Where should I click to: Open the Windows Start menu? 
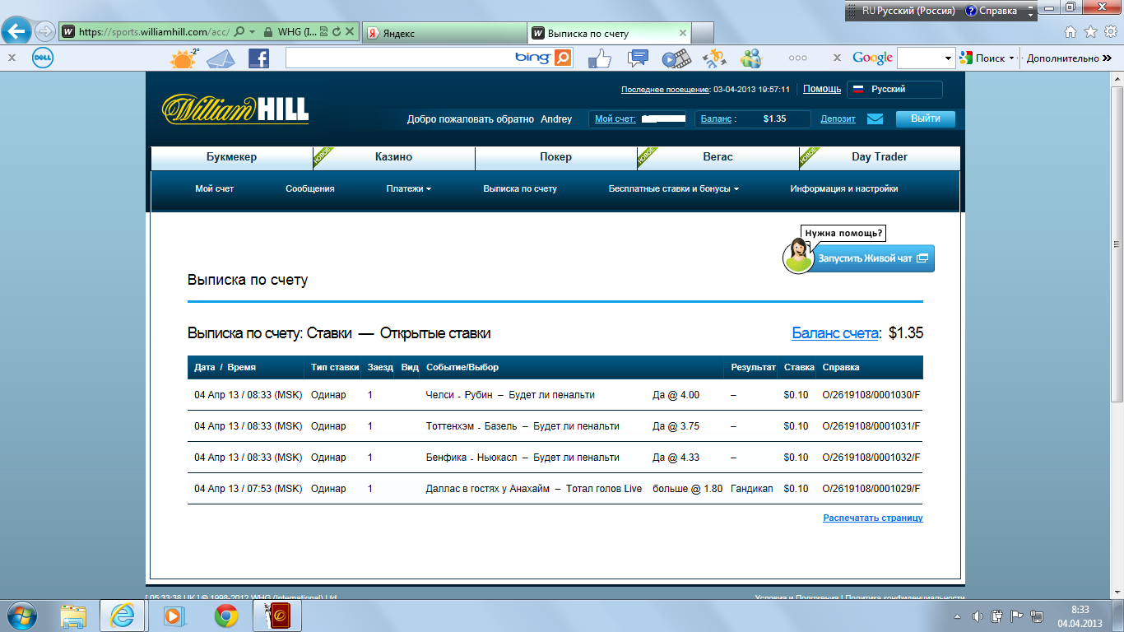pos(22,616)
